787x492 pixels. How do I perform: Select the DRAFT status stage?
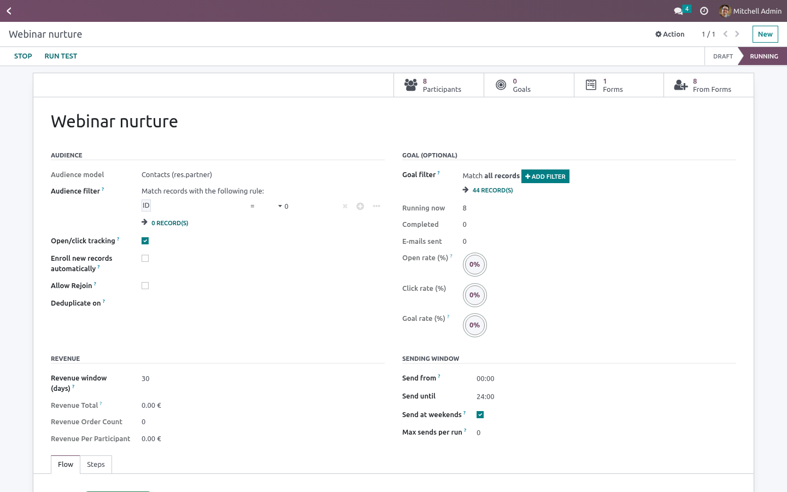723,56
